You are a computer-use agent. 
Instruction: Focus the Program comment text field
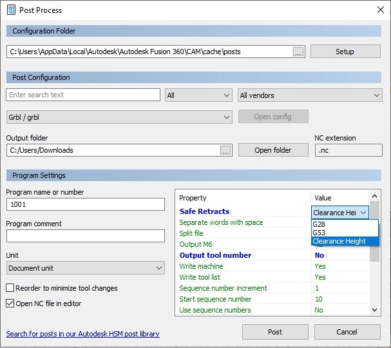coord(86,236)
